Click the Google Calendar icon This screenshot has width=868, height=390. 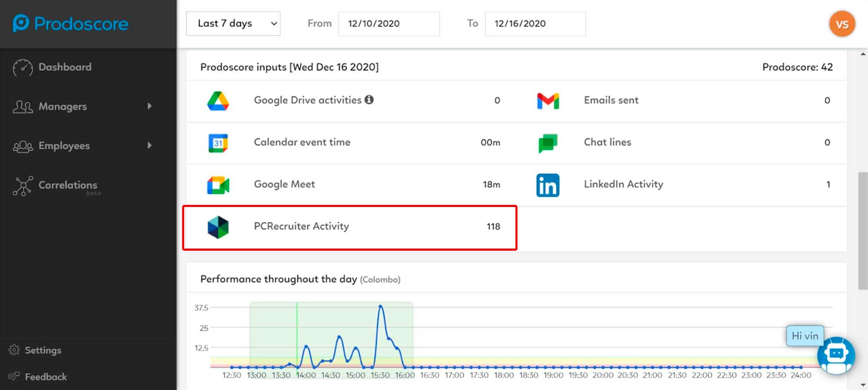pos(218,143)
